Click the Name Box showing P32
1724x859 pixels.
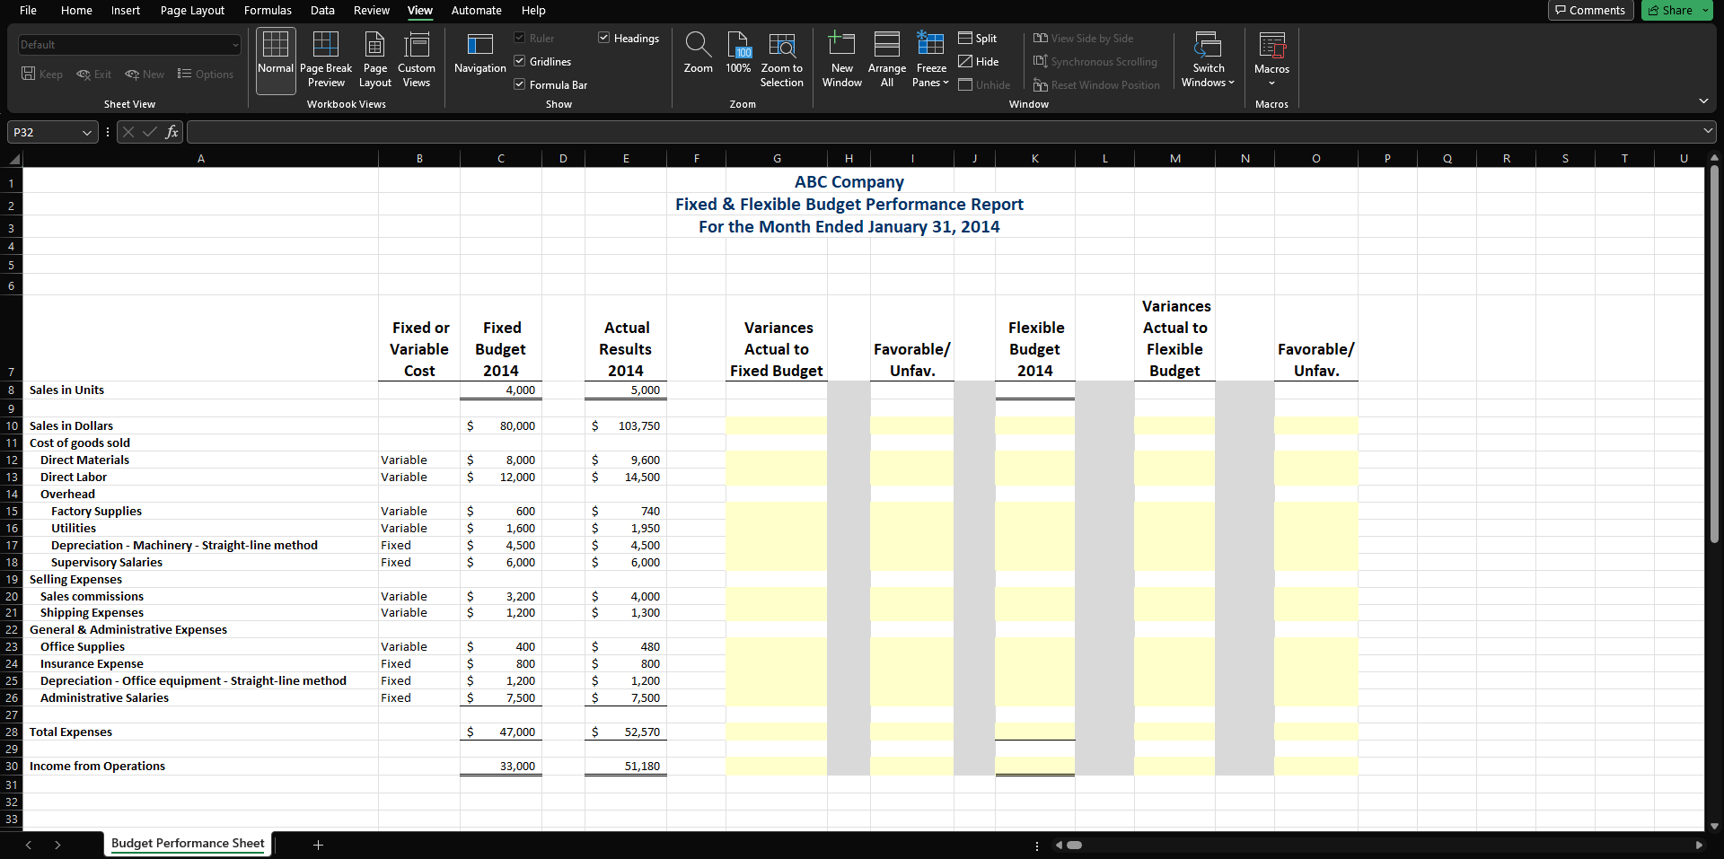click(x=49, y=132)
